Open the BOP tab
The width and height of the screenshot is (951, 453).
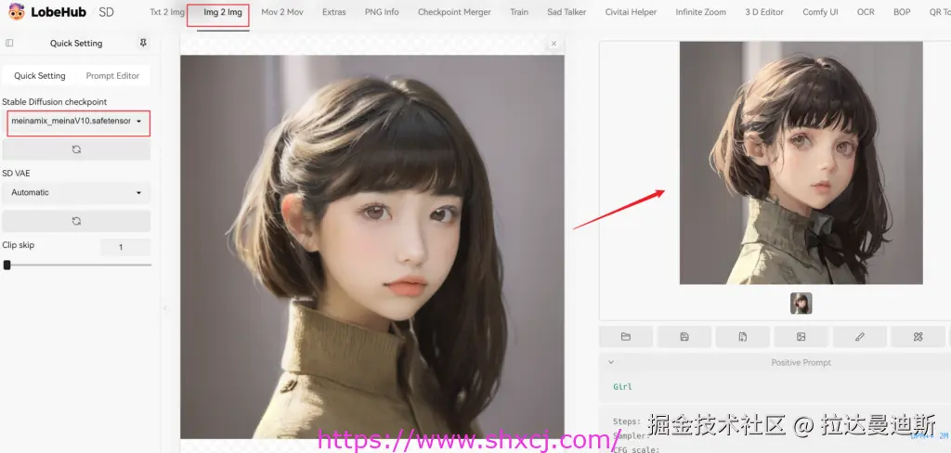(902, 12)
